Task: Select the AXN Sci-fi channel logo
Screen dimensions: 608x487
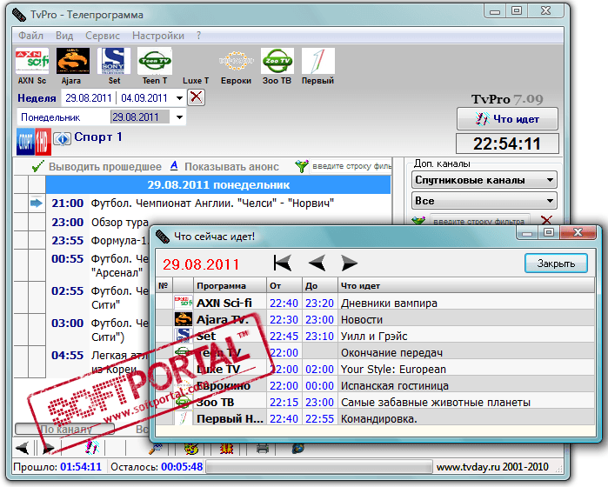Action: point(32,61)
